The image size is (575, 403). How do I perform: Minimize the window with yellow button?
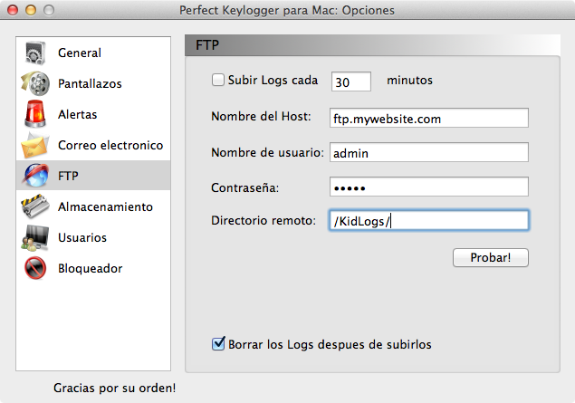coord(31,10)
